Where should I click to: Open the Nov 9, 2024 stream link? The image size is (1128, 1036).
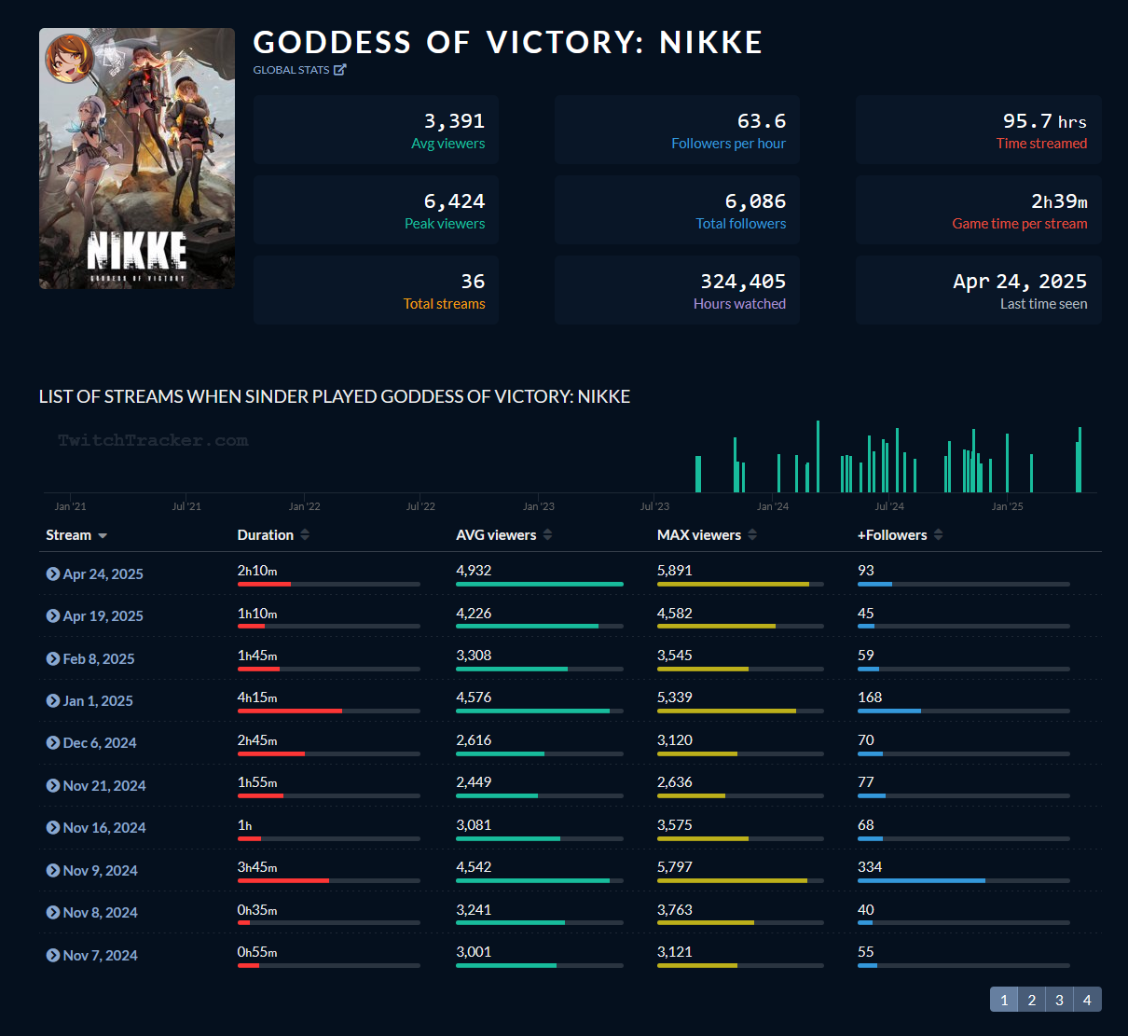(100, 871)
